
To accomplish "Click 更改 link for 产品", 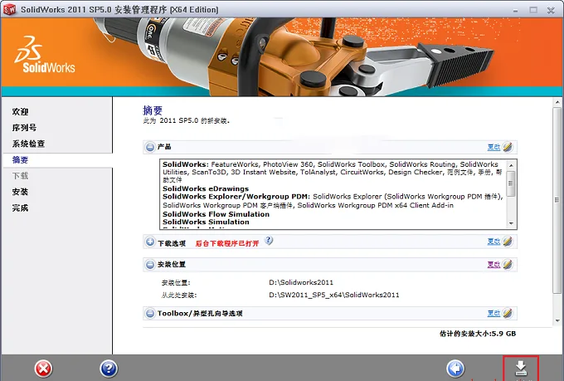I will 494,147.
